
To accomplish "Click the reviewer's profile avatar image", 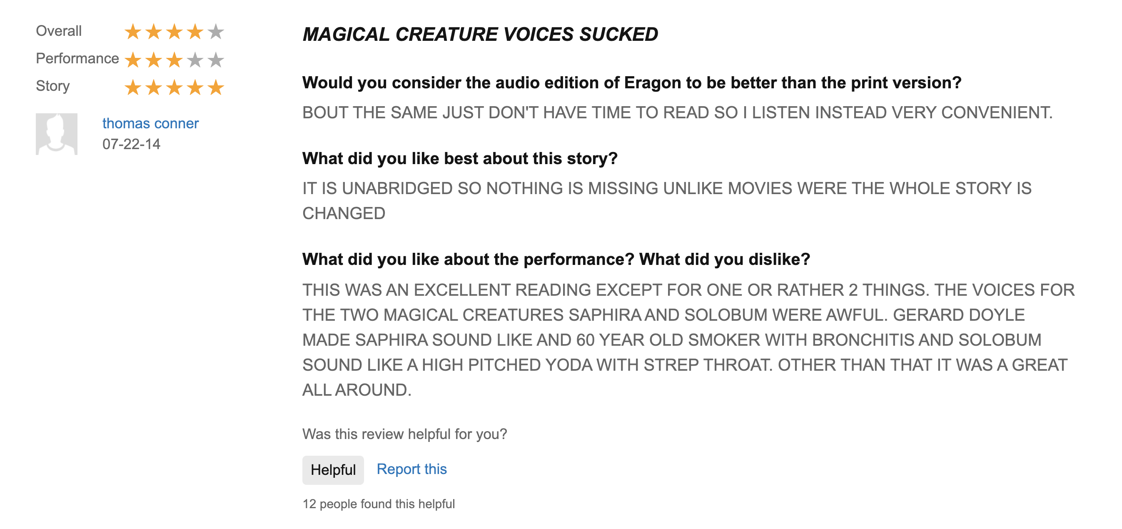I will 57,134.
